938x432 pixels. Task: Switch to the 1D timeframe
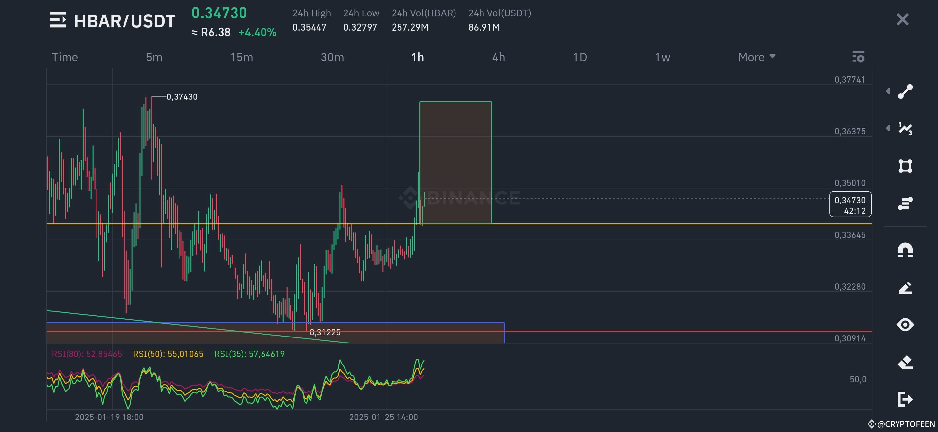[x=579, y=57]
